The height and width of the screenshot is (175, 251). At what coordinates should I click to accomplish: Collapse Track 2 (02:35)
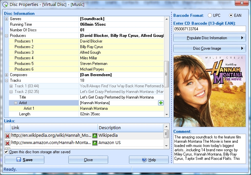(11, 92)
